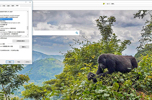Click the dialog help question mark icon

[x=26, y=2]
